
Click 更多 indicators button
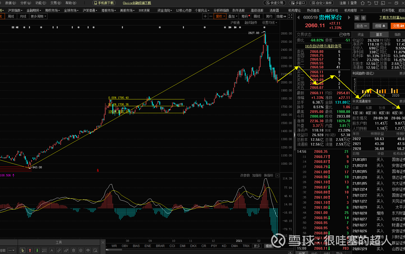coord(257,246)
